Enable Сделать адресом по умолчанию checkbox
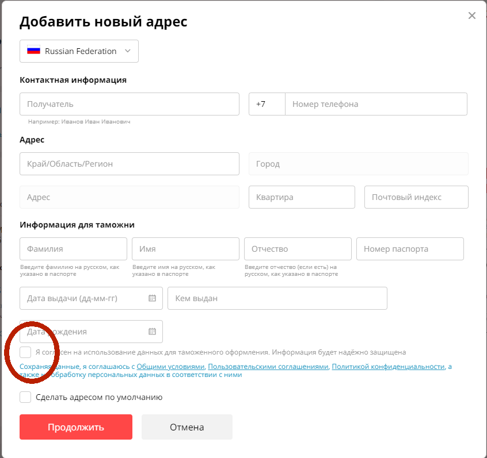This screenshot has height=458, width=487. tap(25, 397)
